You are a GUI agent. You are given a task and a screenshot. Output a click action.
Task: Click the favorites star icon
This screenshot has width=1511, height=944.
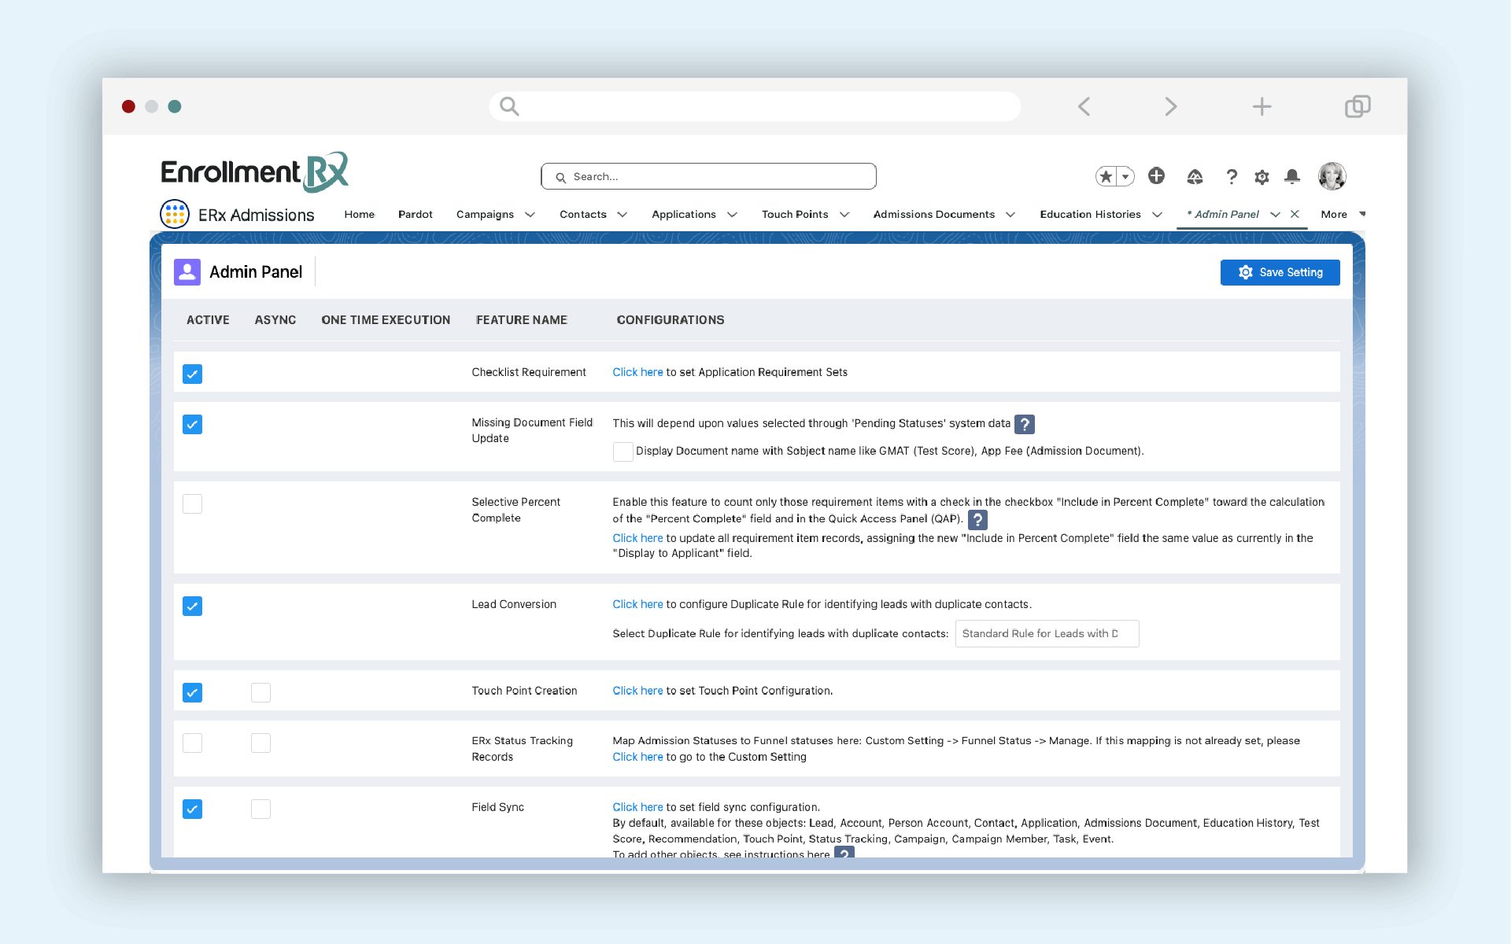click(x=1106, y=176)
